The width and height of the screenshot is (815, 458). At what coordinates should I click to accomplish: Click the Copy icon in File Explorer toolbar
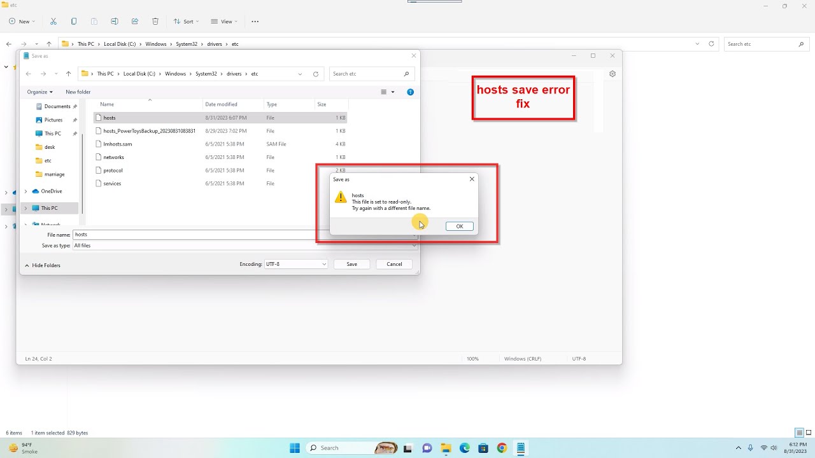coord(74,21)
